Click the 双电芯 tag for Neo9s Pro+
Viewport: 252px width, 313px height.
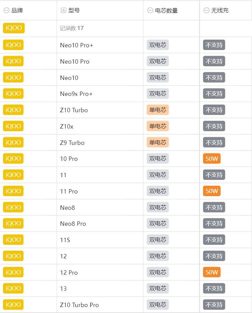point(158,94)
